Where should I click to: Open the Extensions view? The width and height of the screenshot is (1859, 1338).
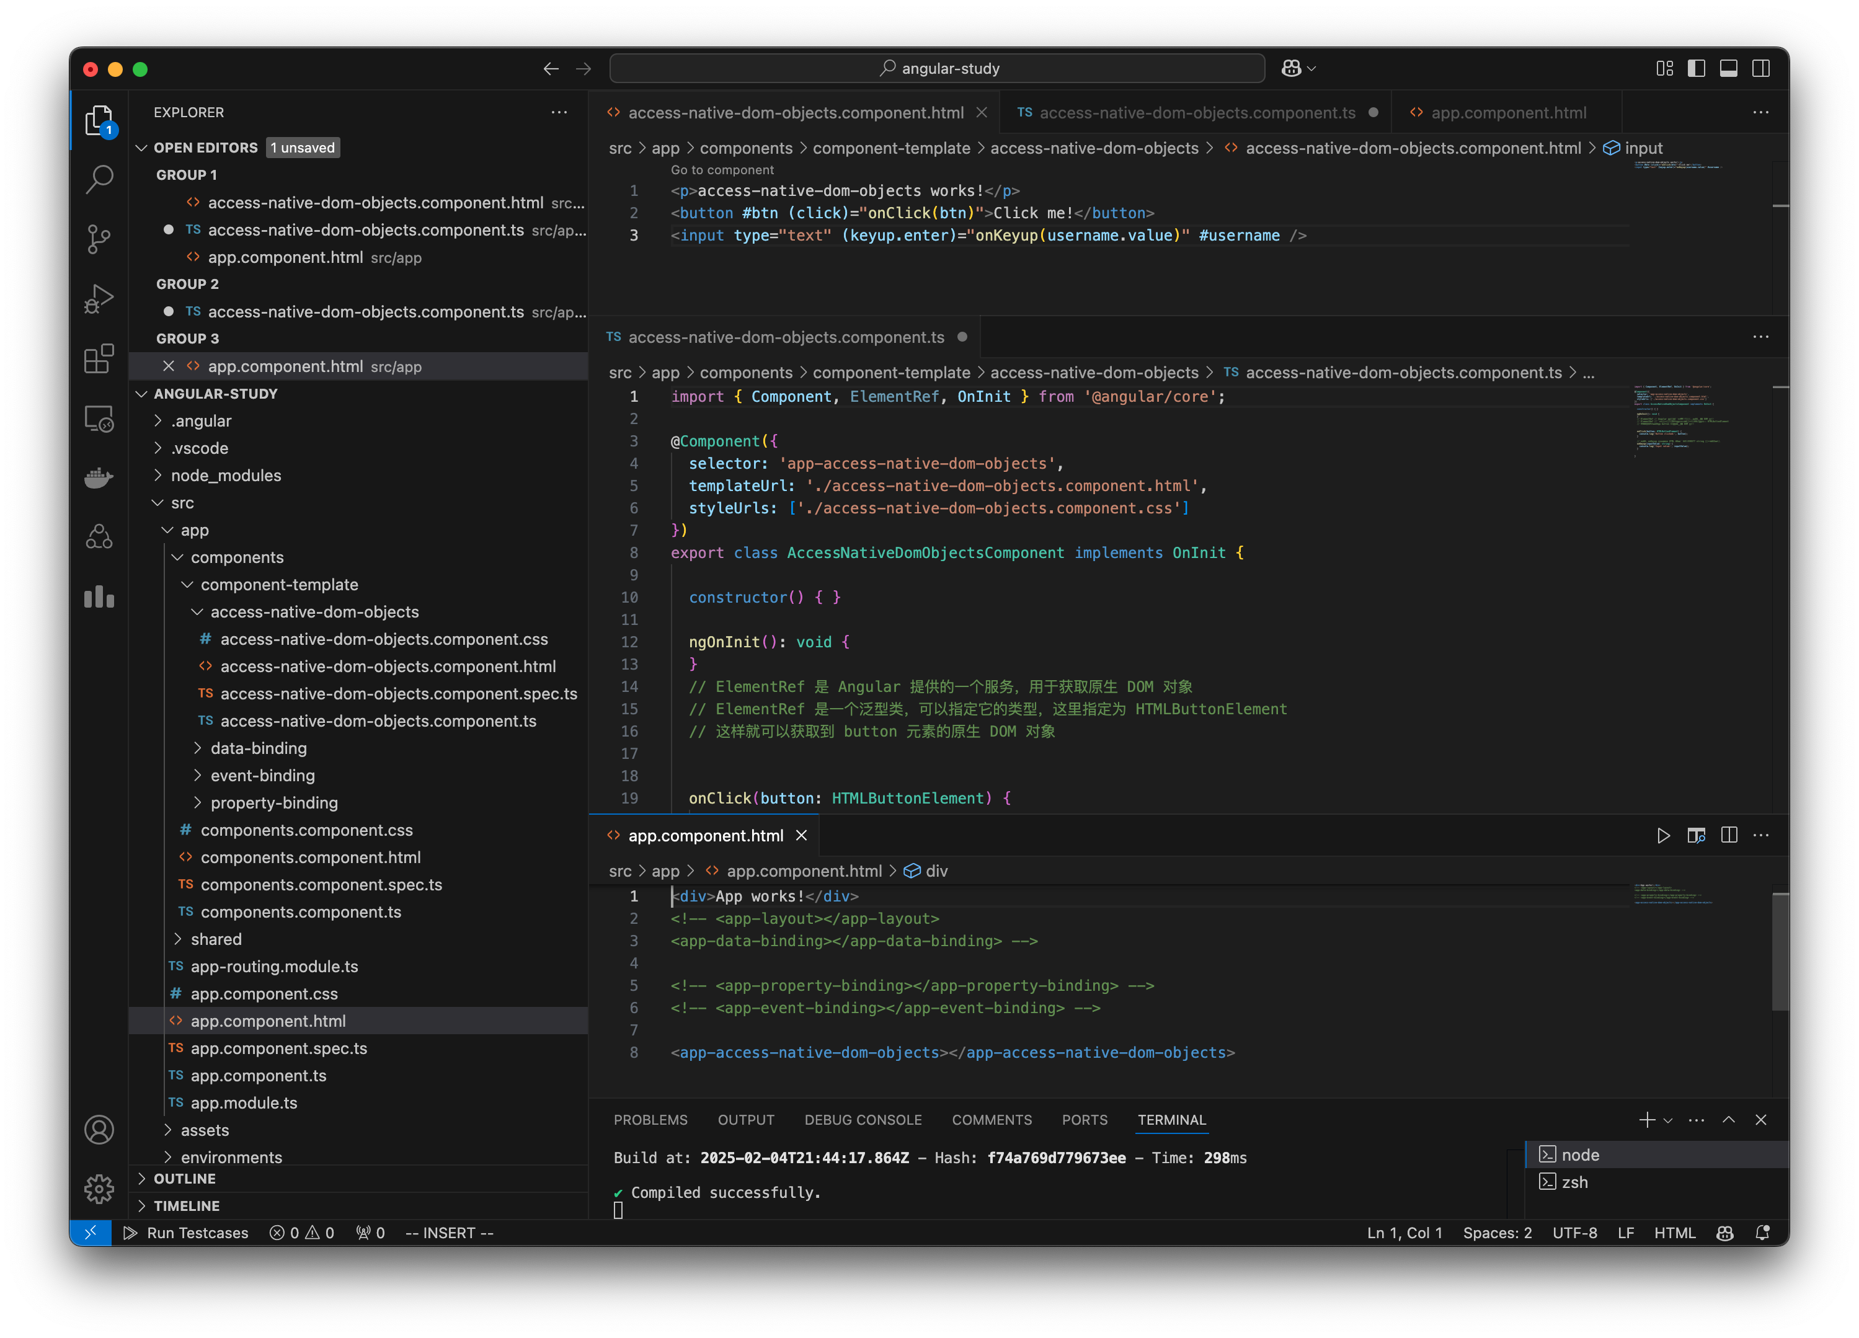tap(99, 359)
